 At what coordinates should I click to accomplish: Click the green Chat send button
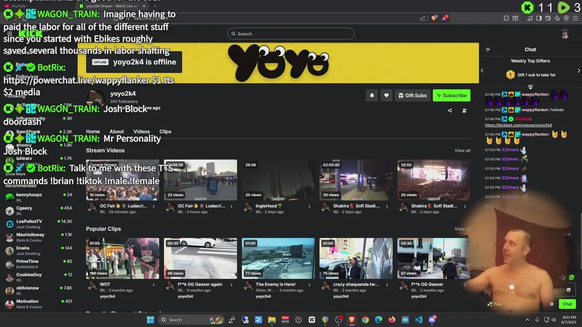point(567,304)
